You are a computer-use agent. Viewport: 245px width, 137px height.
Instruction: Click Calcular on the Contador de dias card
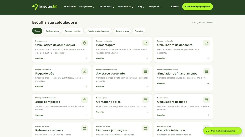(100, 112)
